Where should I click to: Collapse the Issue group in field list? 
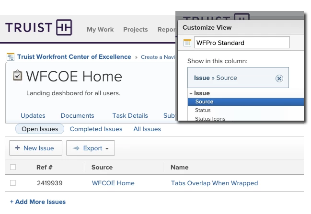pyautogui.click(x=191, y=93)
